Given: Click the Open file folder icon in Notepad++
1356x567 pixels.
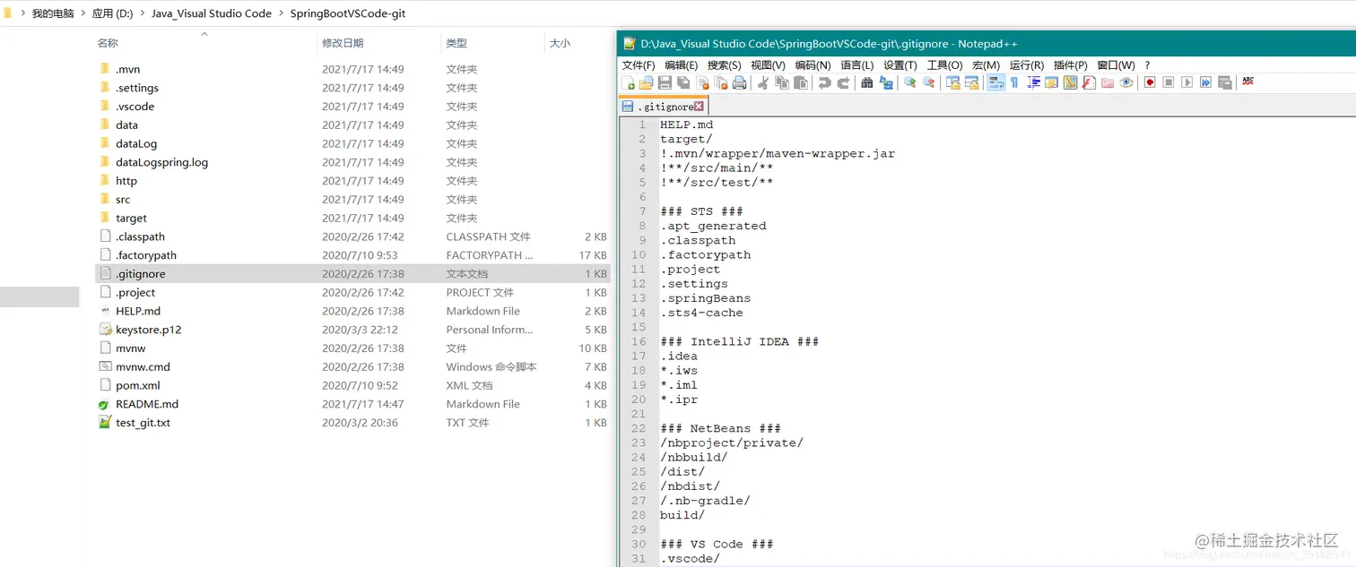Looking at the screenshot, I should 646,82.
